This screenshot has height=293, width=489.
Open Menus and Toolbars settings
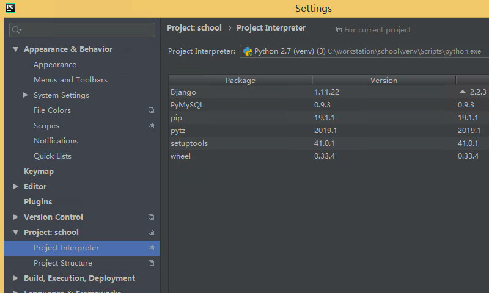(70, 80)
